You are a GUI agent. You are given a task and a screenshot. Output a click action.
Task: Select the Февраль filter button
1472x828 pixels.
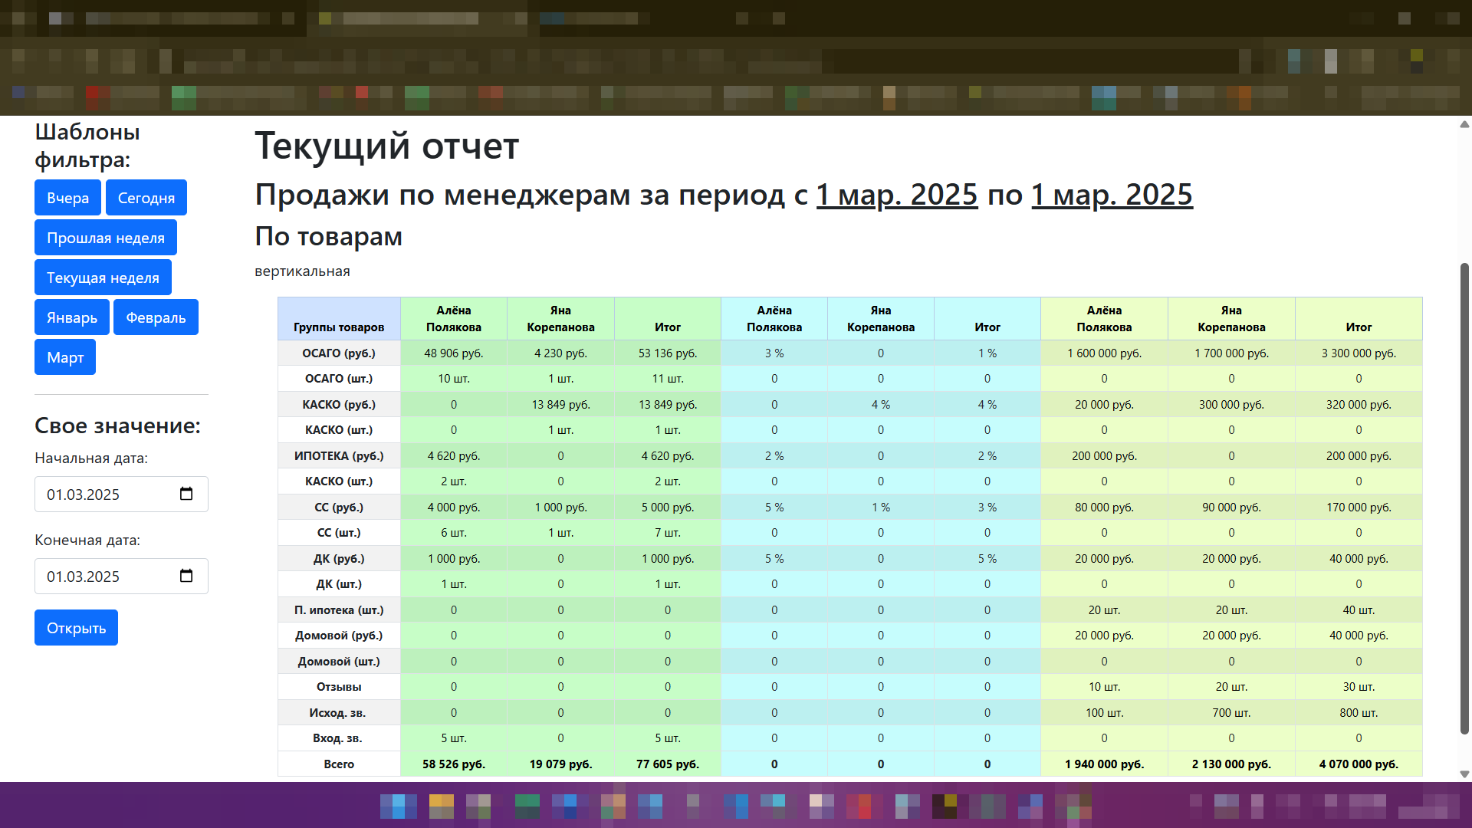click(x=156, y=317)
